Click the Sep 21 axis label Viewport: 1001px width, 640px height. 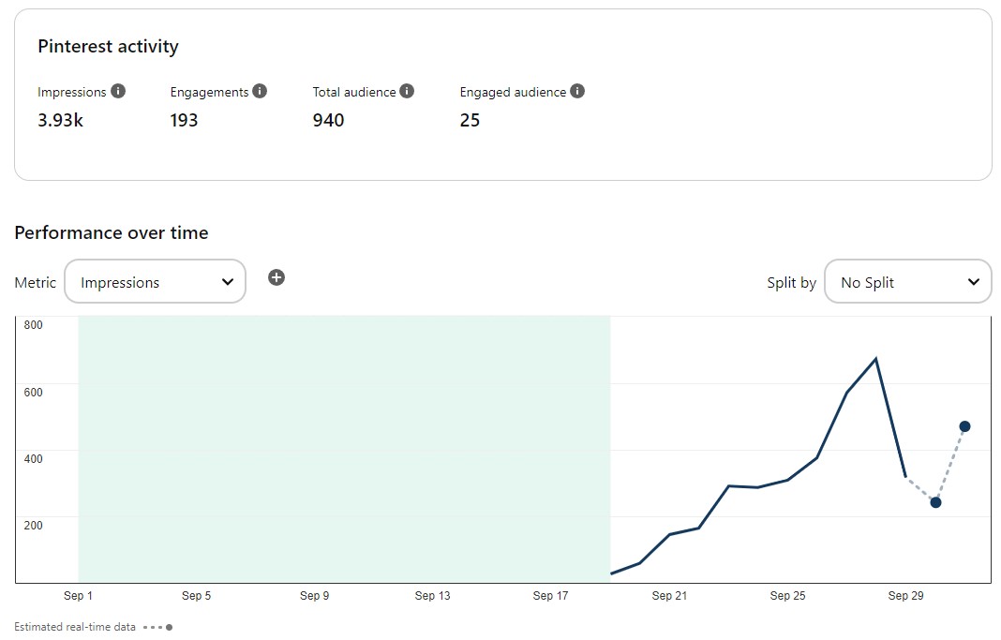point(669,595)
